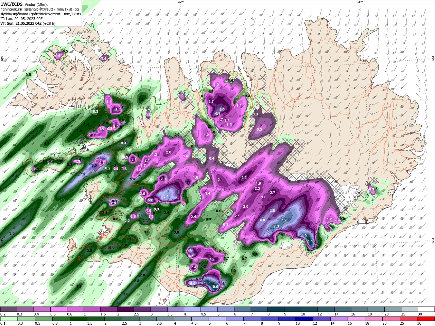This screenshot has width=435, height=326.
Task: Select the 'VT: Sun. 21.05.2023 04Z (+28 h)' line
Action: click(x=28, y=23)
